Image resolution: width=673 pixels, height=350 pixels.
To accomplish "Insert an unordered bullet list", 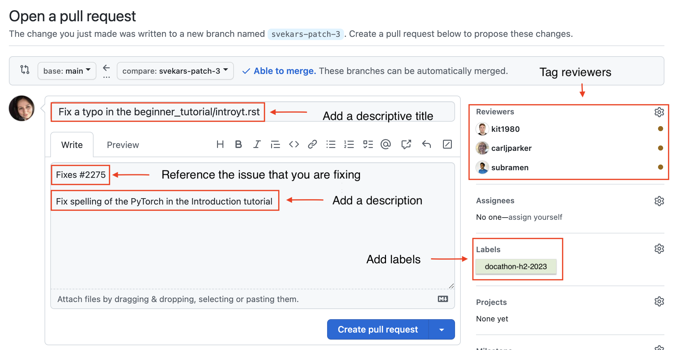I will click(x=331, y=145).
